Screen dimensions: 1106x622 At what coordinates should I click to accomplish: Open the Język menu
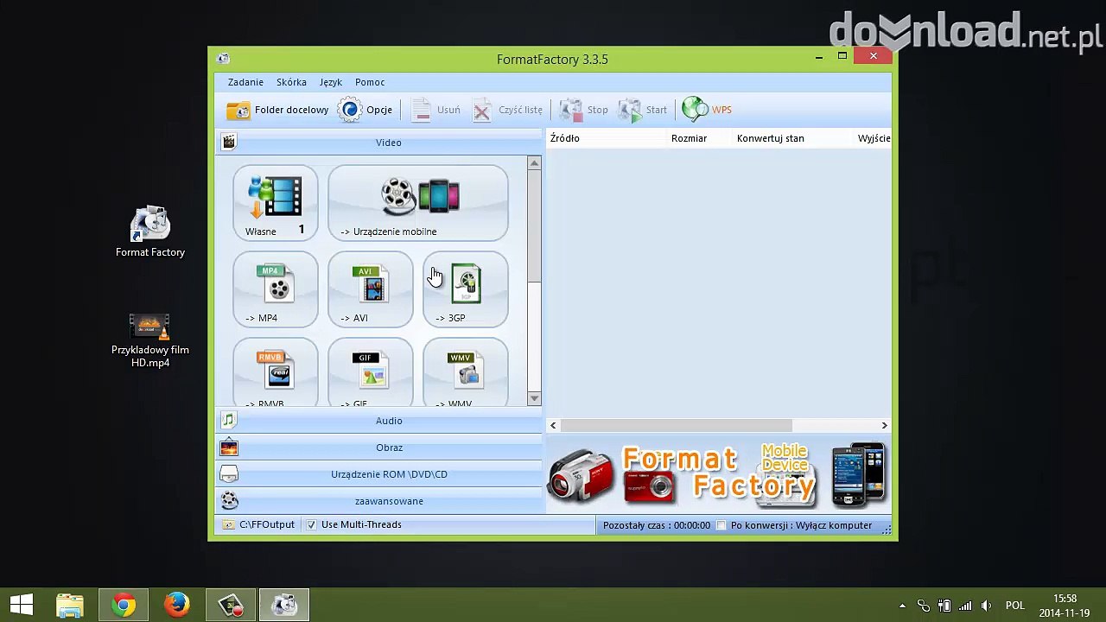(331, 82)
